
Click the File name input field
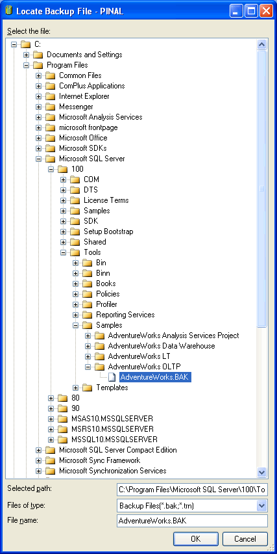click(x=192, y=521)
